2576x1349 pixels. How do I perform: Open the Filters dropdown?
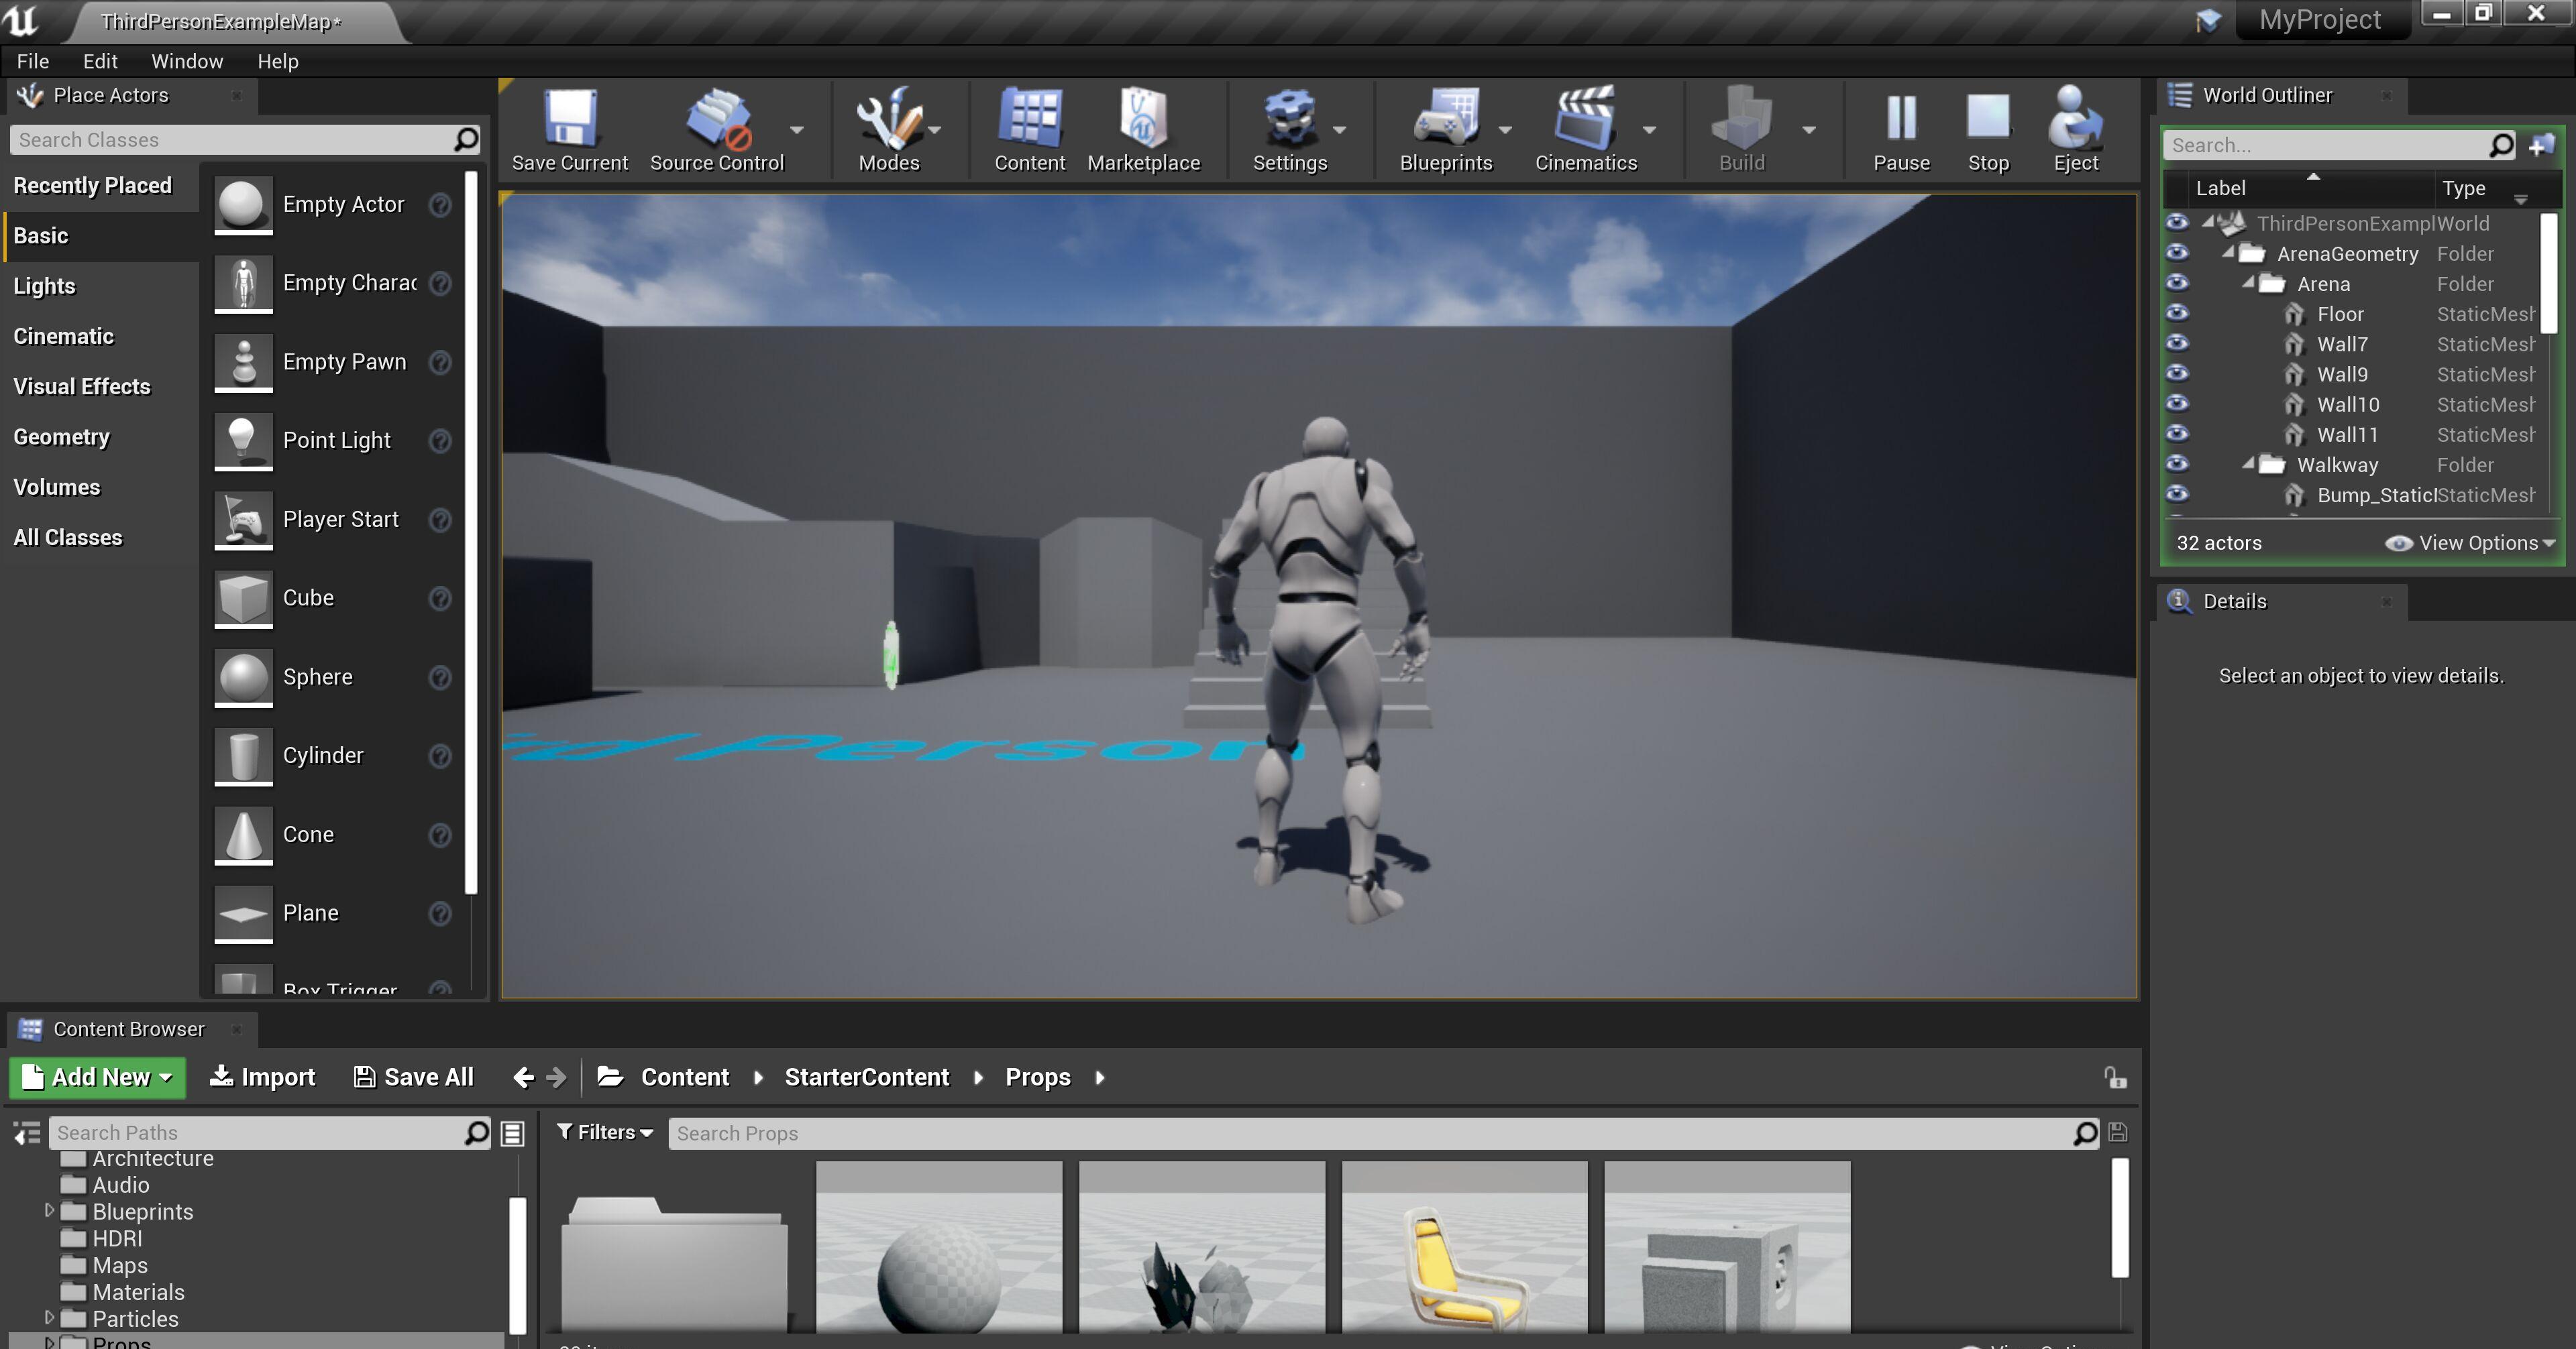(x=605, y=1132)
